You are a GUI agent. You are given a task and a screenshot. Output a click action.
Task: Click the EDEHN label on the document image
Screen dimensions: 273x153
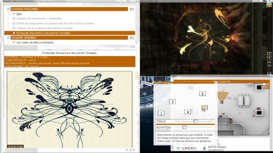pyautogui.click(x=15, y=147)
